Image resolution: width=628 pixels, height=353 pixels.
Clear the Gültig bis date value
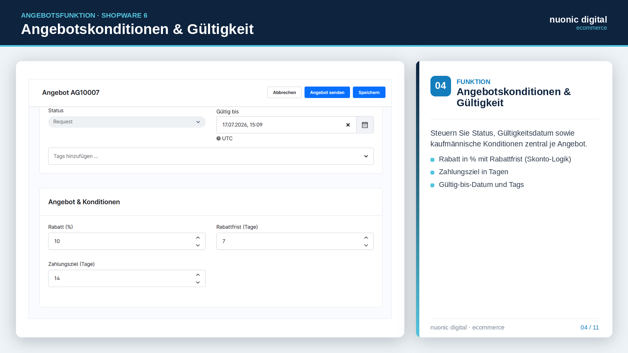(x=348, y=125)
